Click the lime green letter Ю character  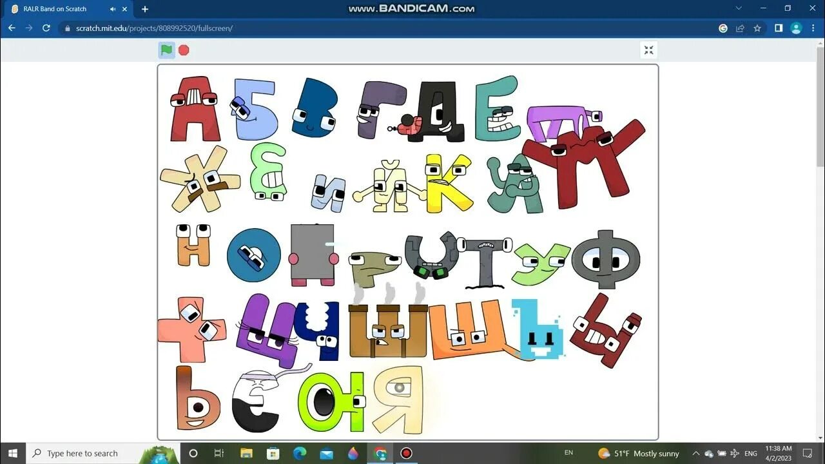pyautogui.click(x=332, y=402)
